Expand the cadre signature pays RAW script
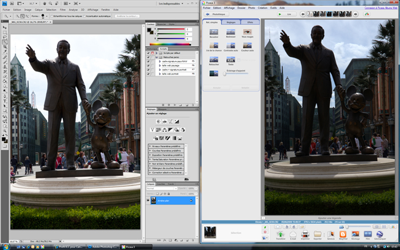The image size is (400, 250). (x=160, y=62)
